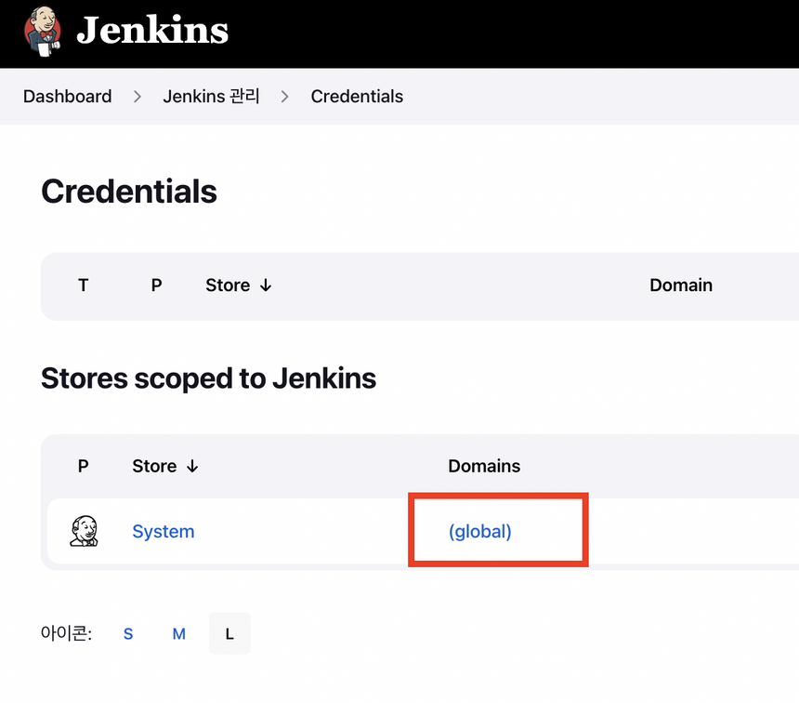
Task: Click the Jenkins butler logo icon
Action: [x=43, y=31]
